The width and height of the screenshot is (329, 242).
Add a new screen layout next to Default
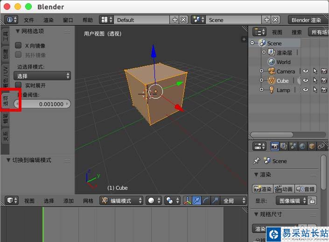click(x=175, y=20)
